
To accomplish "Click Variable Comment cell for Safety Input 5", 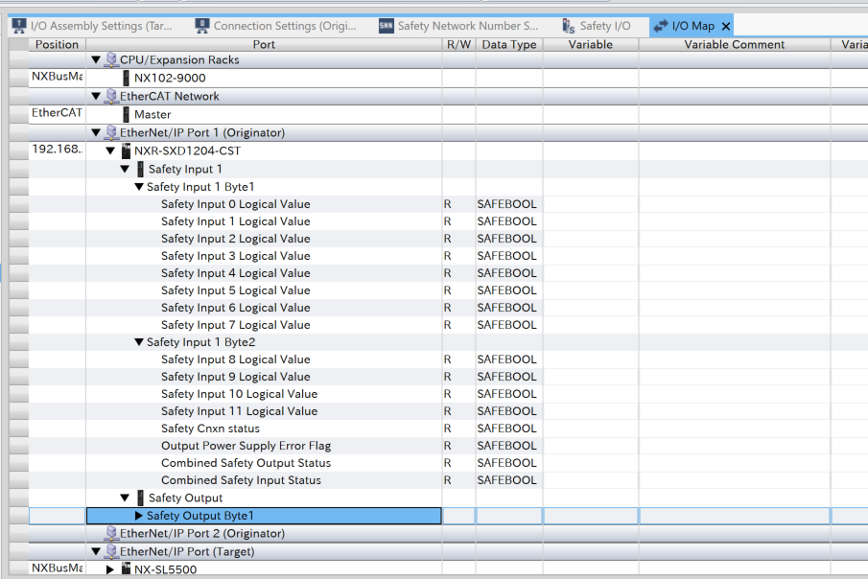I will pos(735,290).
